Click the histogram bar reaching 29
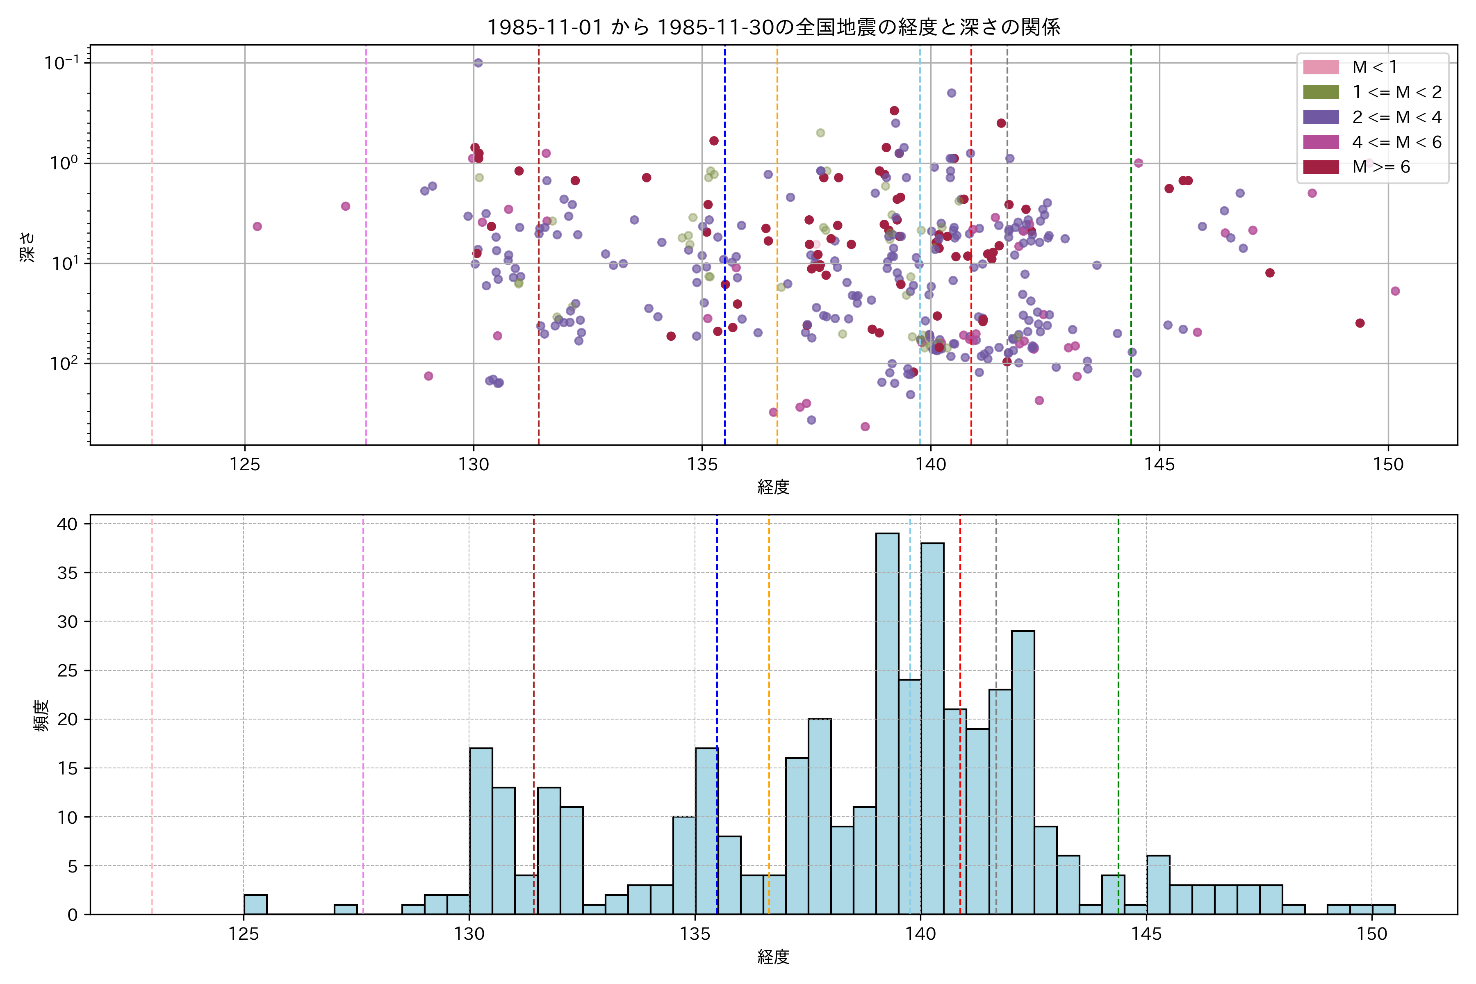The height and width of the screenshot is (984, 1476). pos(1023,772)
